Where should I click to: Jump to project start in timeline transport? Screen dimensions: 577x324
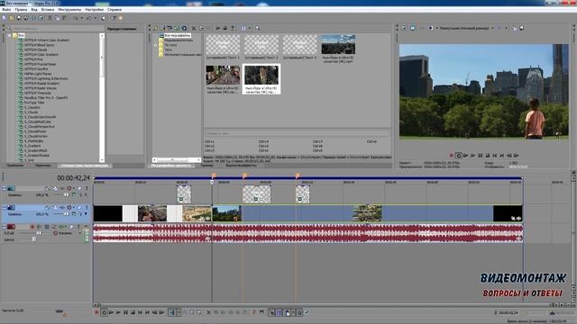[140, 312]
